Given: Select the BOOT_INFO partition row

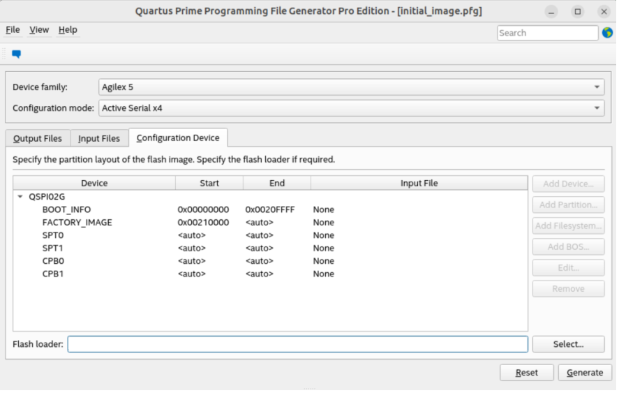Looking at the screenshot, I should [66, 209].
